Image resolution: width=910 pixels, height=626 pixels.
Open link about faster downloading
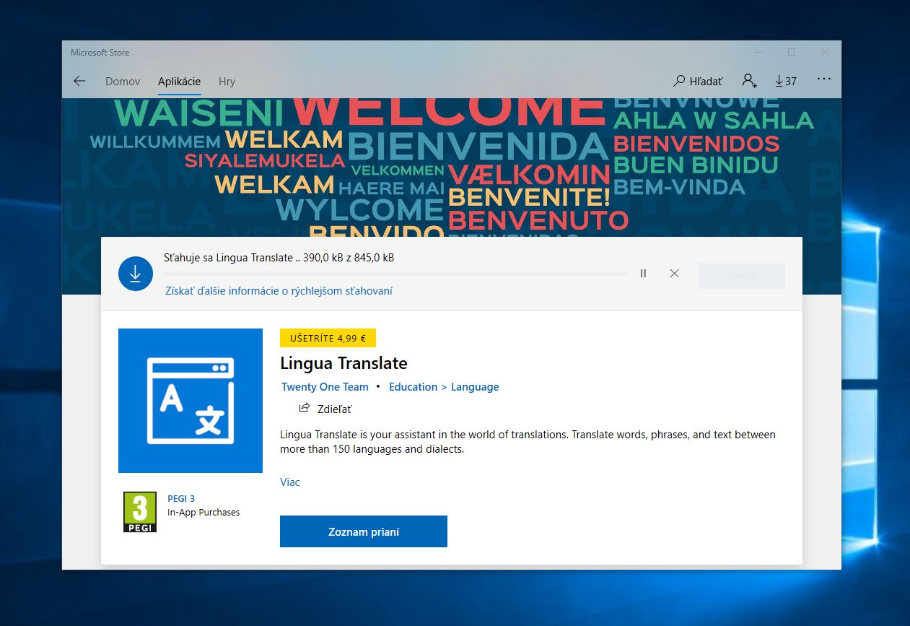(x=279, y=291)
